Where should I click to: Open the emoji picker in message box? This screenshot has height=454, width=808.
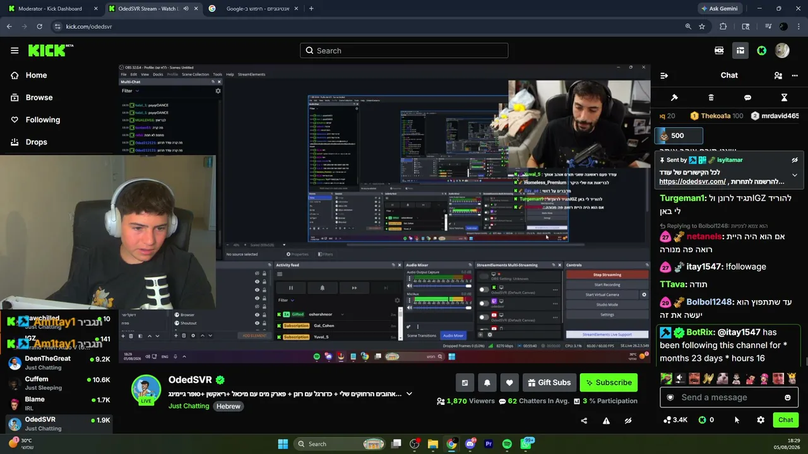[x=787, y=397]
